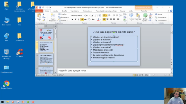Screen dimensions: 186x104
Task: Click Fit slide to window icon
Action: tap(169, 75)
